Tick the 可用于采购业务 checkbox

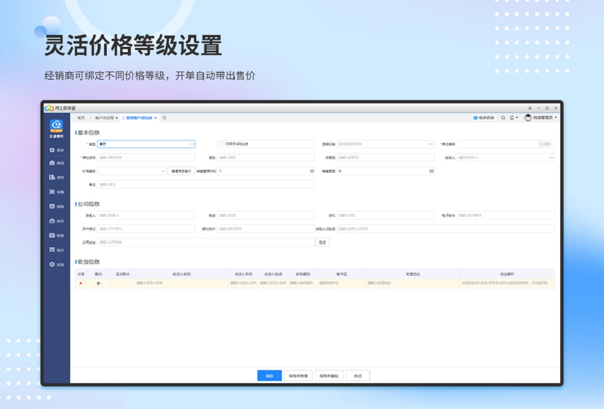point(222,144)
